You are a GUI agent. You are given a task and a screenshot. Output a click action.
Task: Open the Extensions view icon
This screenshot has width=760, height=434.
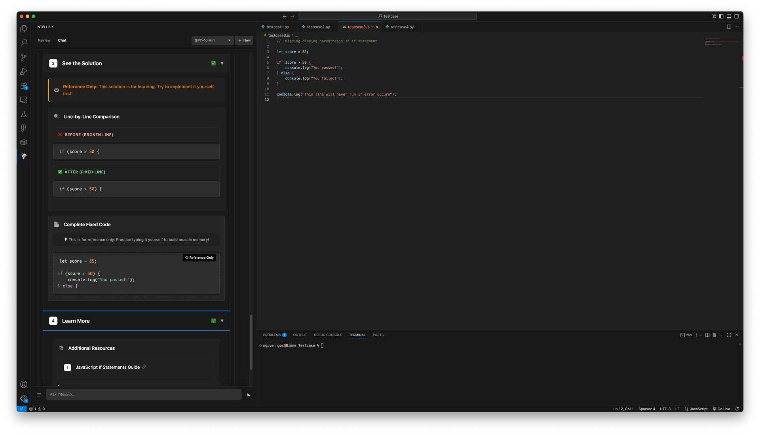tap(24, 86)
